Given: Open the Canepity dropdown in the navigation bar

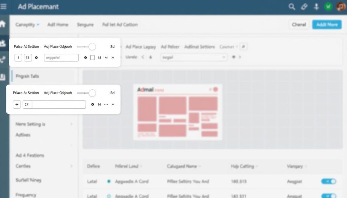Looking at the screenshot, I should [x=26, y=24].
